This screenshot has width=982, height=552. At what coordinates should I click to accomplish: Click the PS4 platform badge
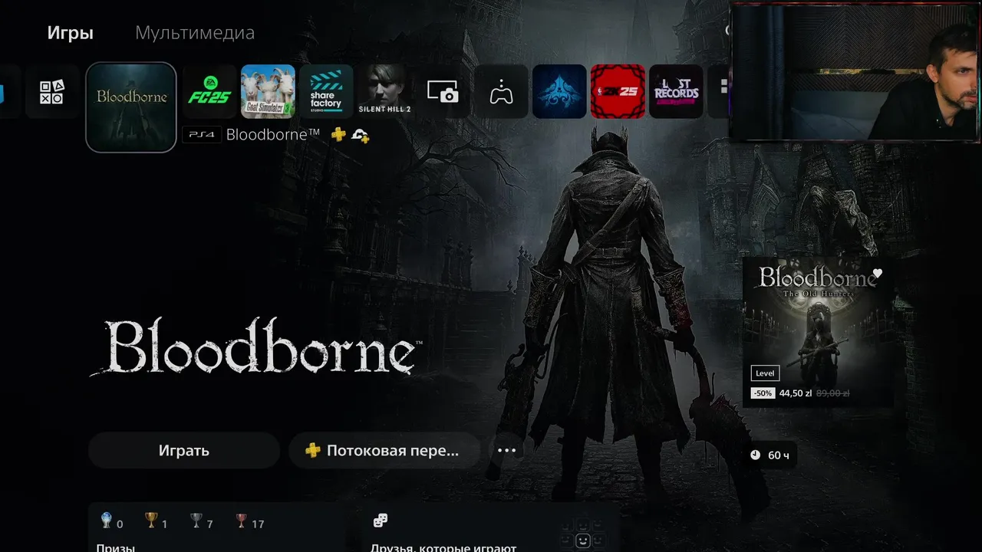(202, 135)
